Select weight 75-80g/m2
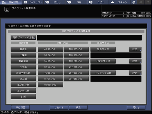This screenshot has height=114, width=152. pos(50,73)
